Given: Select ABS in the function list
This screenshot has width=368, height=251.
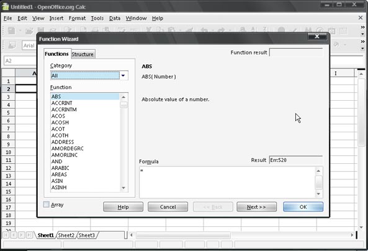Looking at the screenshot, I should tap(85, 96).
